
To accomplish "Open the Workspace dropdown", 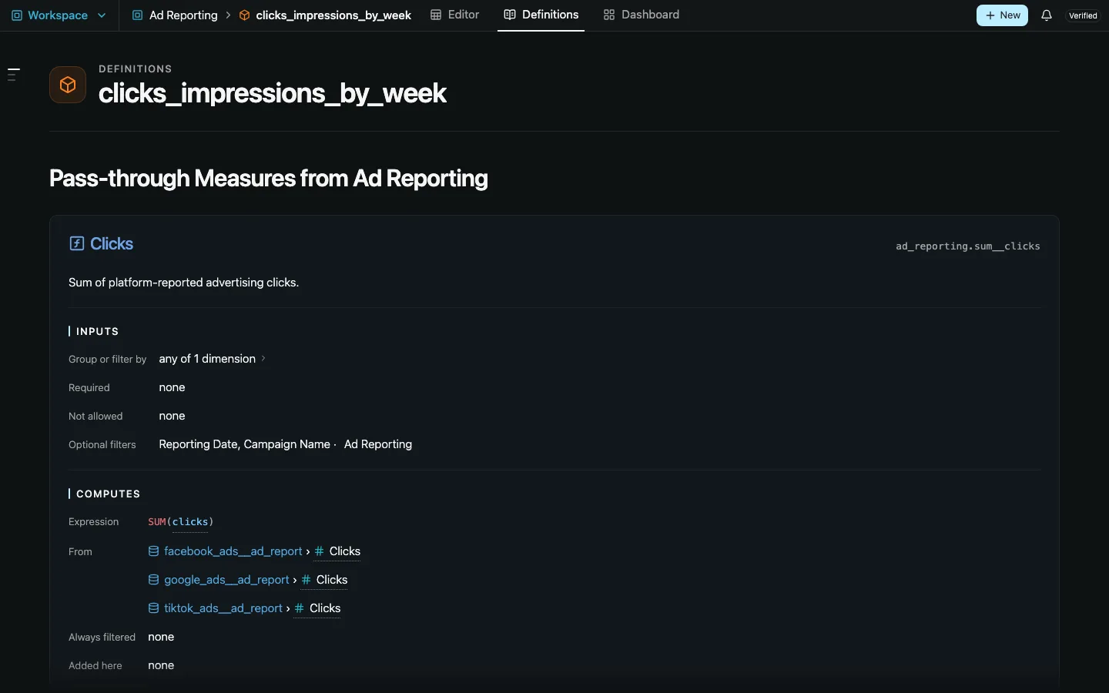I will coord(59,15).
